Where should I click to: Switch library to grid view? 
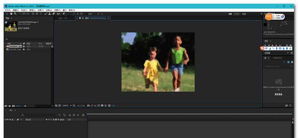[x=288, y=62]
